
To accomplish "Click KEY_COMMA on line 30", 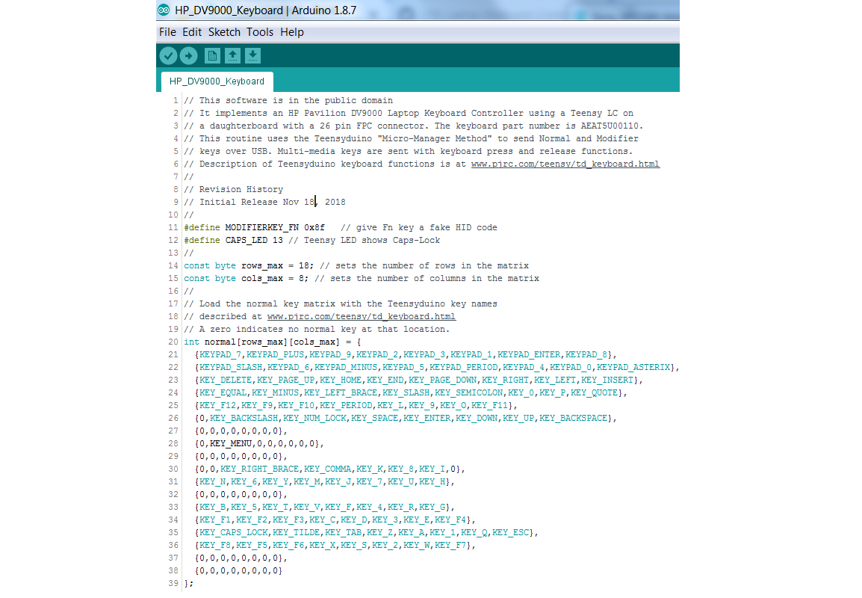I will tap(327, 469).
